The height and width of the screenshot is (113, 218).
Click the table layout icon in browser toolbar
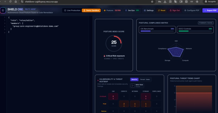186,2
